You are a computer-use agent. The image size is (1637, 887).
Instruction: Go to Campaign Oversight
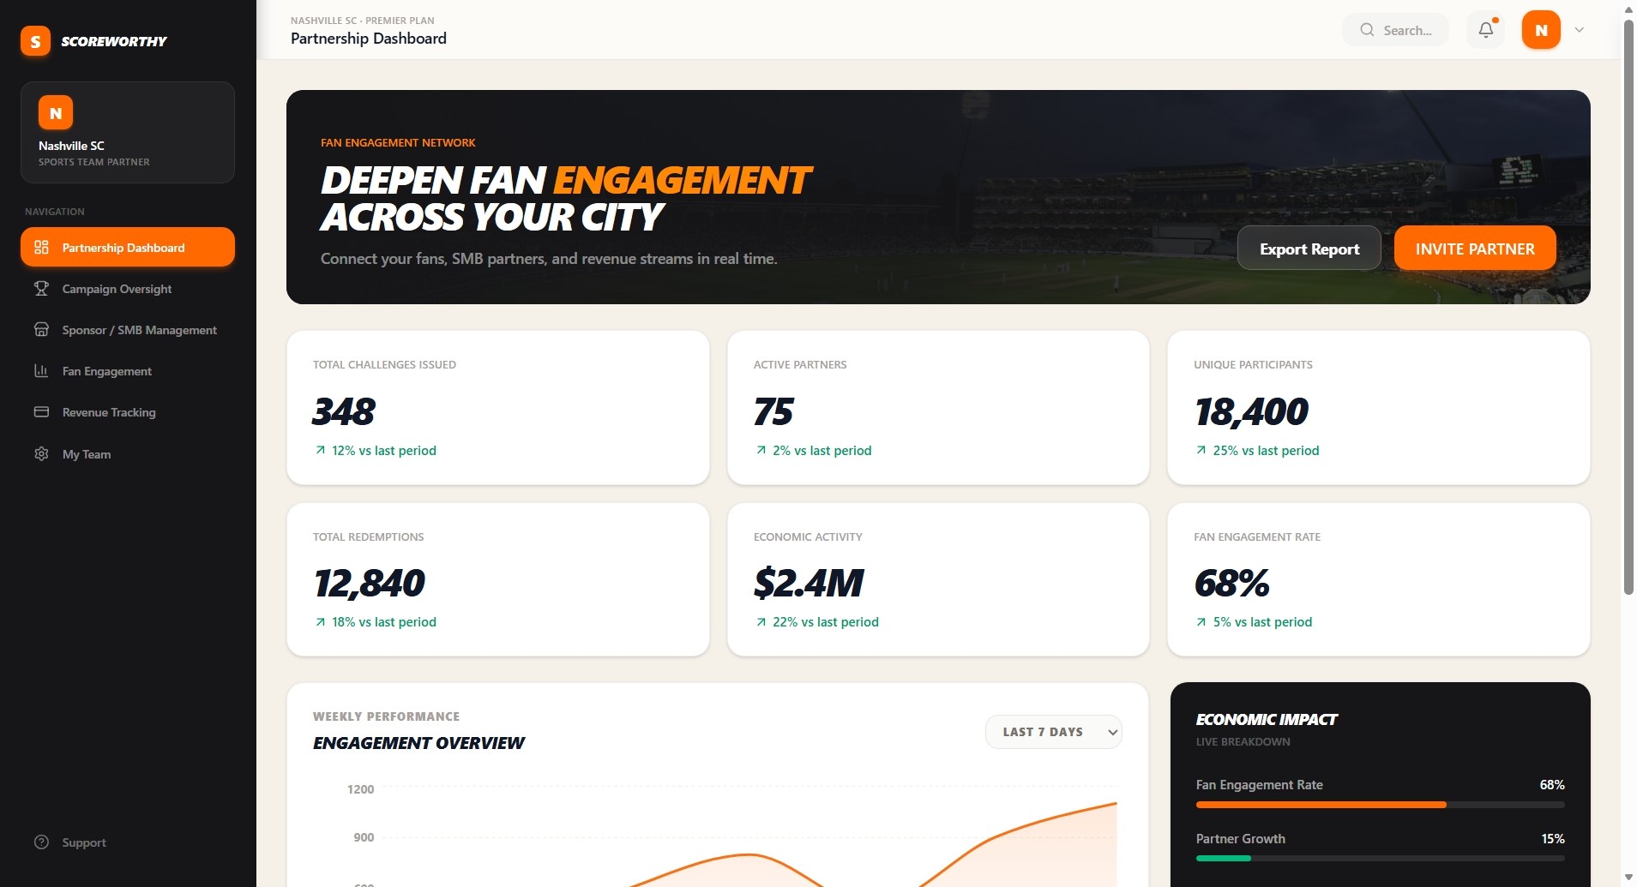tap(128, 289)
